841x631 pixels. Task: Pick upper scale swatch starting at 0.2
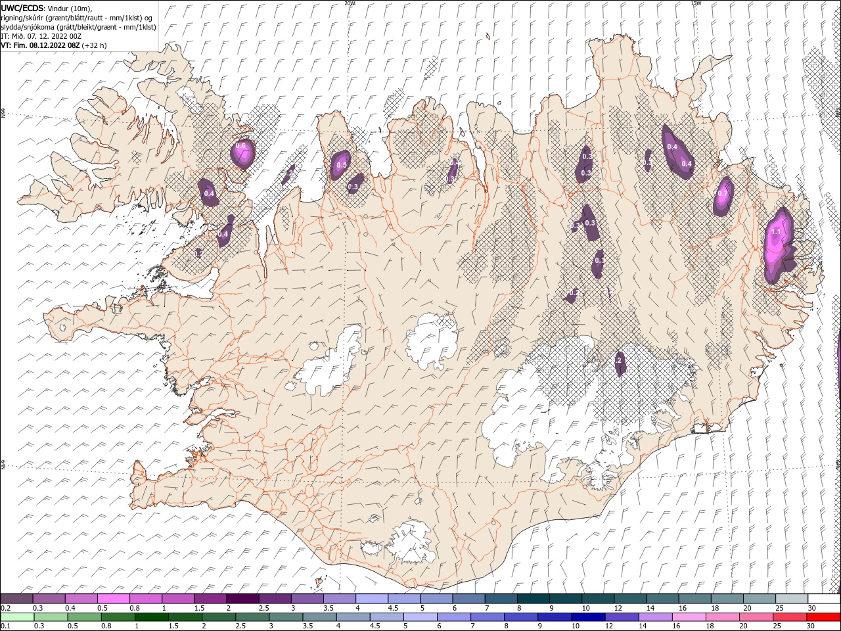coord(16,599)
